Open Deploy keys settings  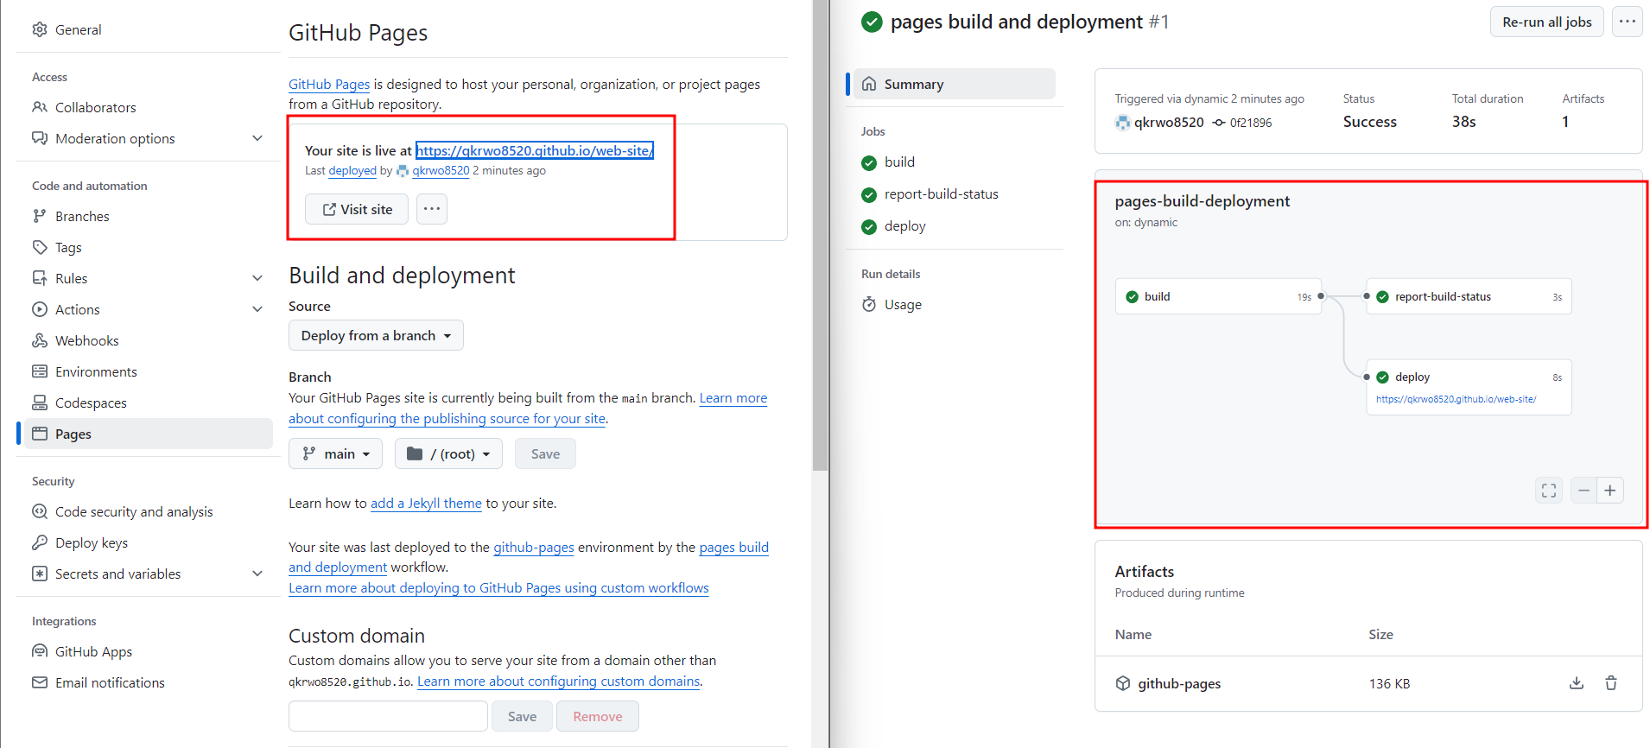tap(91, 542)
